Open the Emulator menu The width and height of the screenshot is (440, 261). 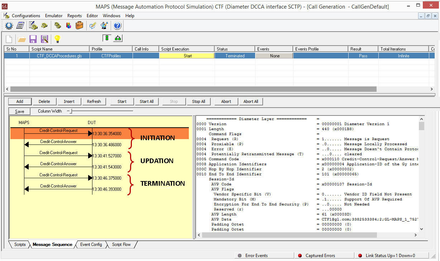54,16
